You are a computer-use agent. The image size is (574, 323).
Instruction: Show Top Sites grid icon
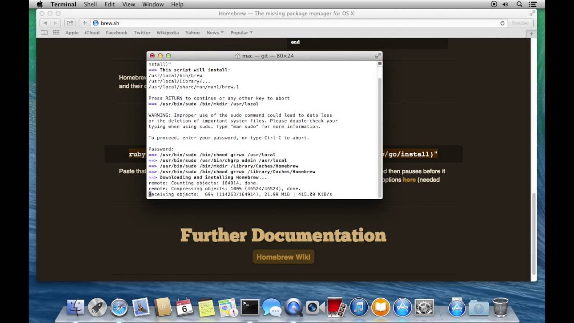tap(56, 33)
